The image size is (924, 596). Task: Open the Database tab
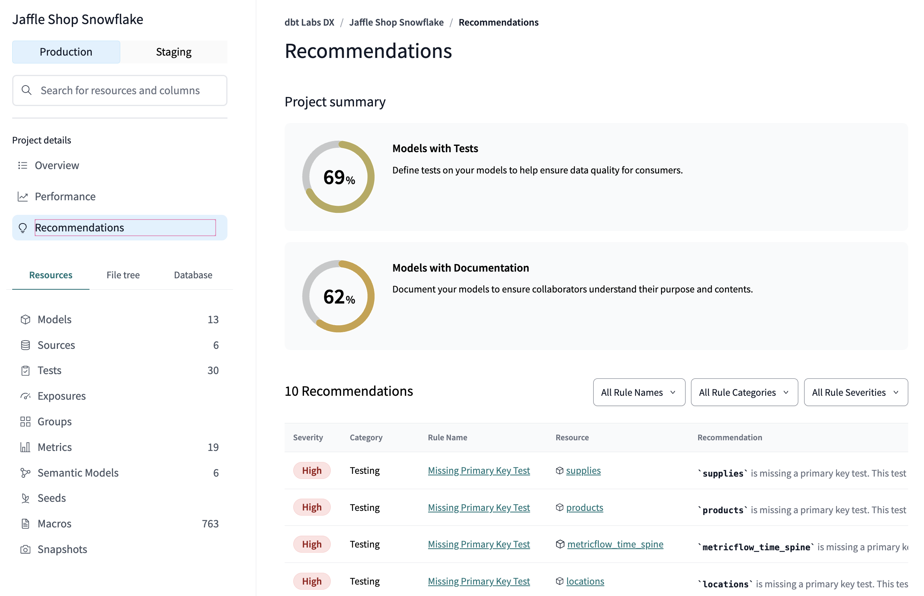click(193, 275)
